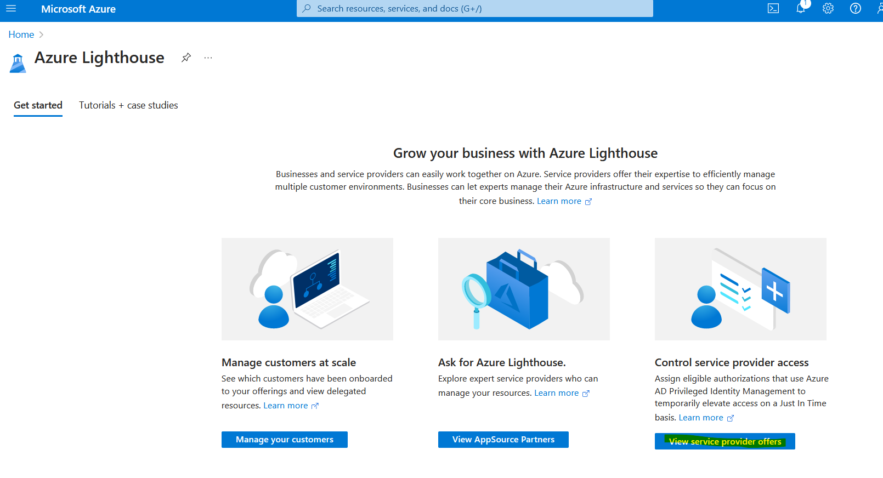
Task: Click the Control service provider access image
Action: pyautogui.click(x=740, y=289)
